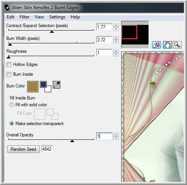Click the Random Seed button
Screen dimensions: 187x185
(23, 149)
